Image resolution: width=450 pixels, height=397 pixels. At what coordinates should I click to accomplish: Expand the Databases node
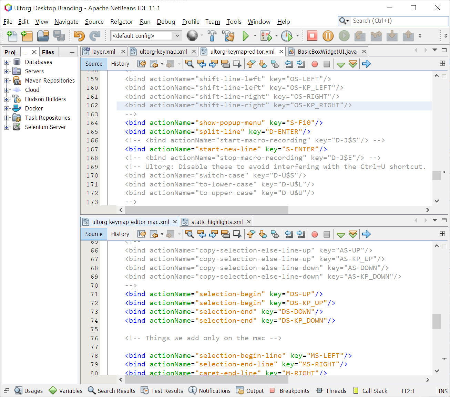pos(7,62)
